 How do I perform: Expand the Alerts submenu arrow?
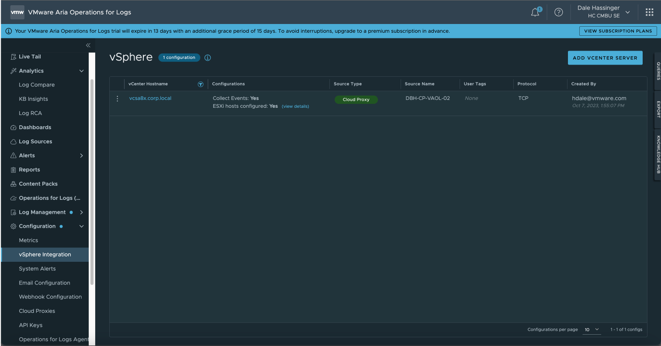click(x=81, y=156)
